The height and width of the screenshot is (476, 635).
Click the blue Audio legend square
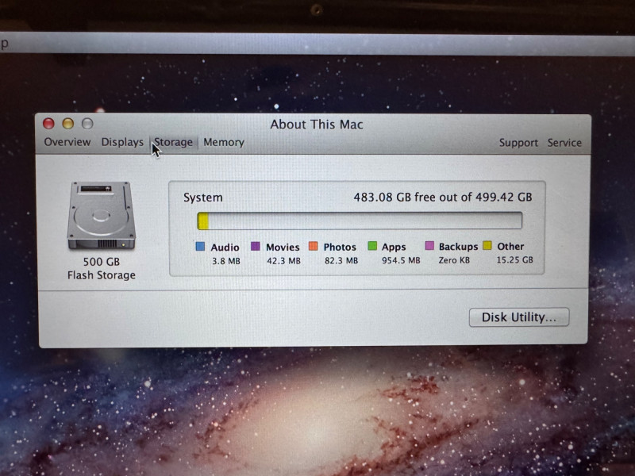pos(200,247)
